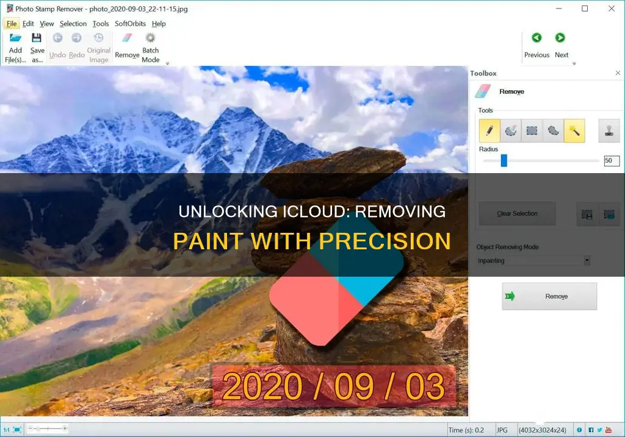Click the status bar zoom slider
The image size is (625, 437).
point(47,428)
